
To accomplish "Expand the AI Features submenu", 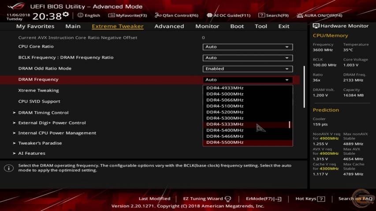I will pyautogui.click(x=32, y=153).
